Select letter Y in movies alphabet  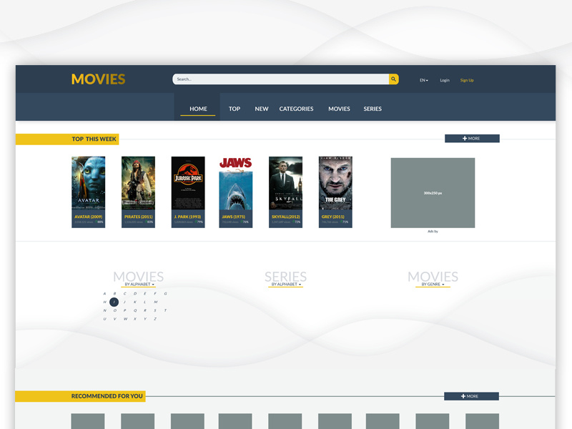145,319
